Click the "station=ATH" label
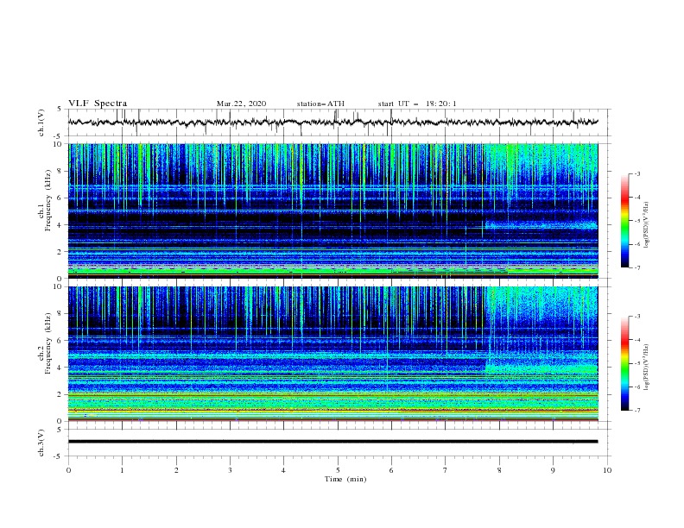 click(320, 104)
